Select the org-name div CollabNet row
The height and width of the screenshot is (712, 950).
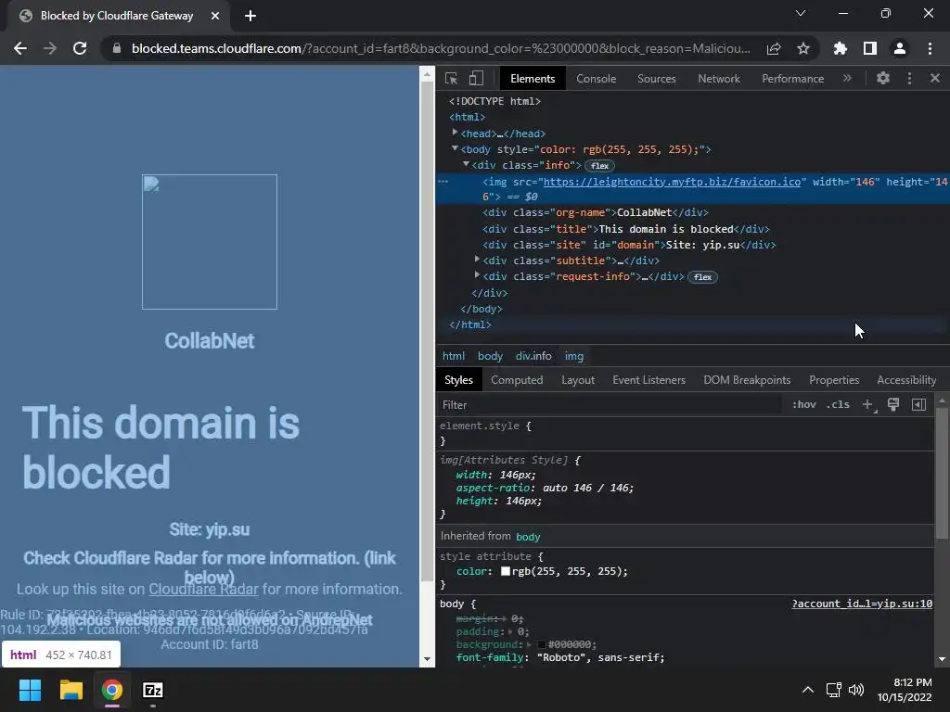[x=596, y=212]
